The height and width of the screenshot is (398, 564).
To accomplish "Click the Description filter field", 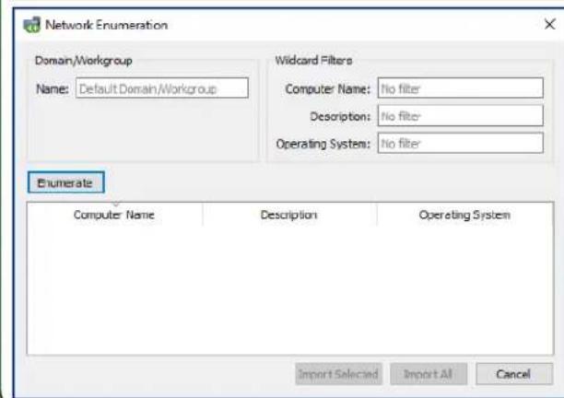I will tap(461, 116).
